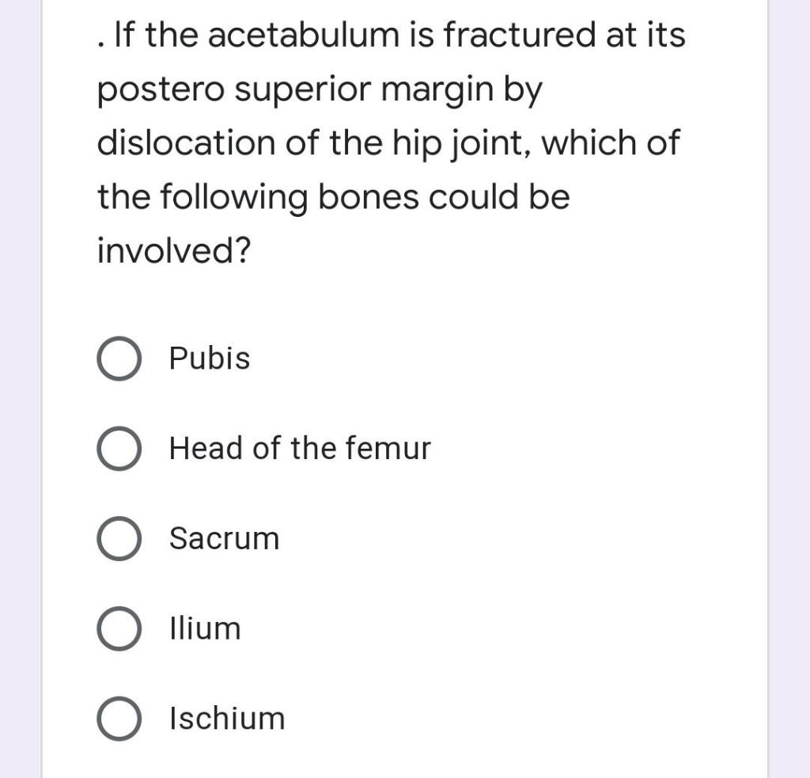
Task: Click the lavender strip left of card
Action: click(x=21, y=396)
